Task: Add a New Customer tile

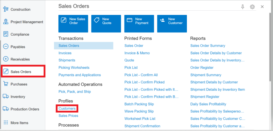Action: click(x=172, y=24)
